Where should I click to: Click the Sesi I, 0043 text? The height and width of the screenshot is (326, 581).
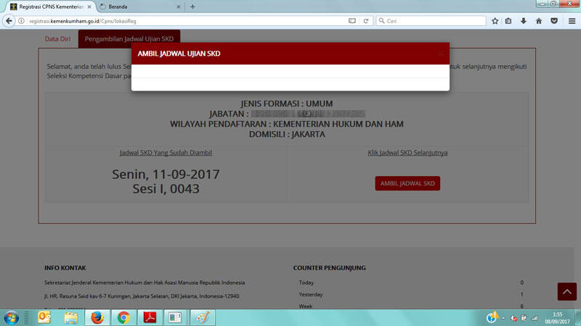(166, 189)
